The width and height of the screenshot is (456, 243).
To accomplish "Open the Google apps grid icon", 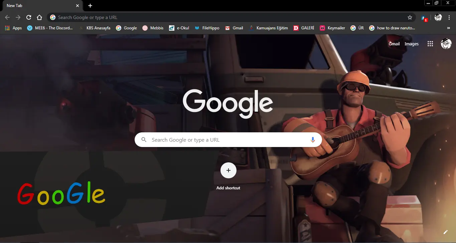I will (x=430, y=44).
